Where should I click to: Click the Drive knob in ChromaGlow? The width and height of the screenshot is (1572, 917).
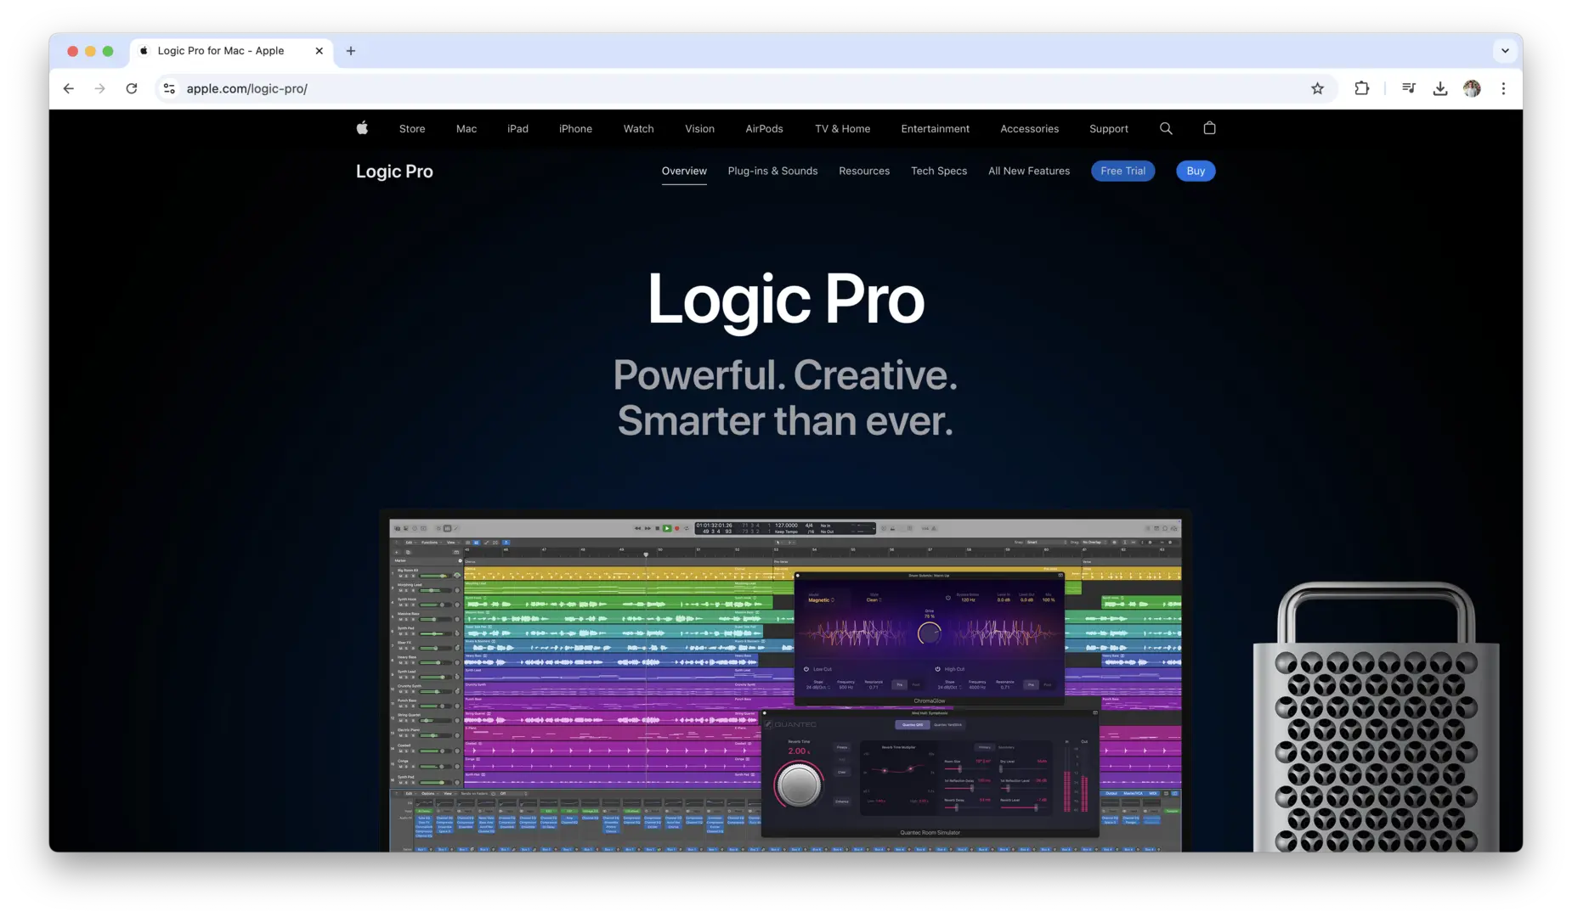click(x=929, y=633)
